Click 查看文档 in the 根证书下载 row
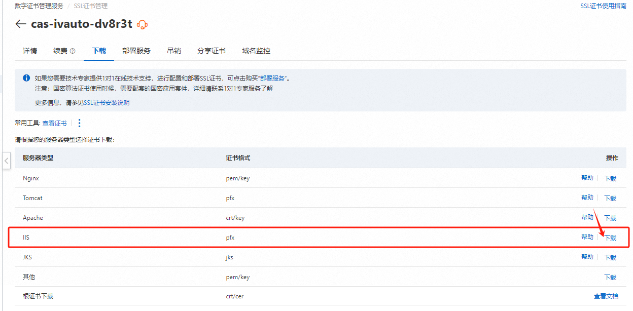Screen dimensions: 633x311 coord(606,296)
